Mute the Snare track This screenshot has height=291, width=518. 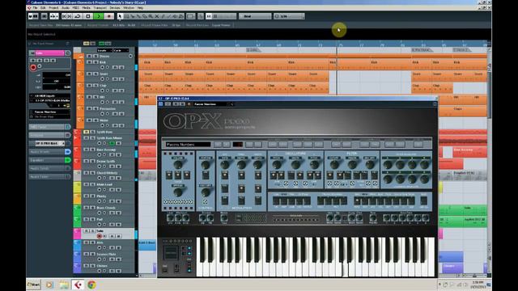89,74
